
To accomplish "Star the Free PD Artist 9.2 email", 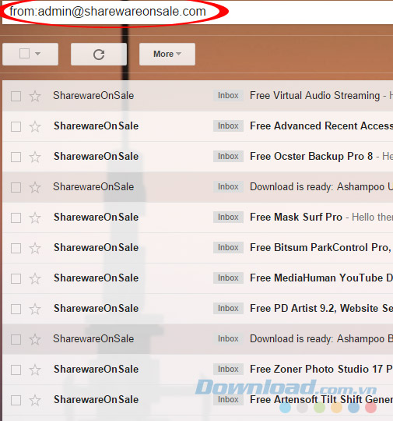I will [x=35, y=309].
